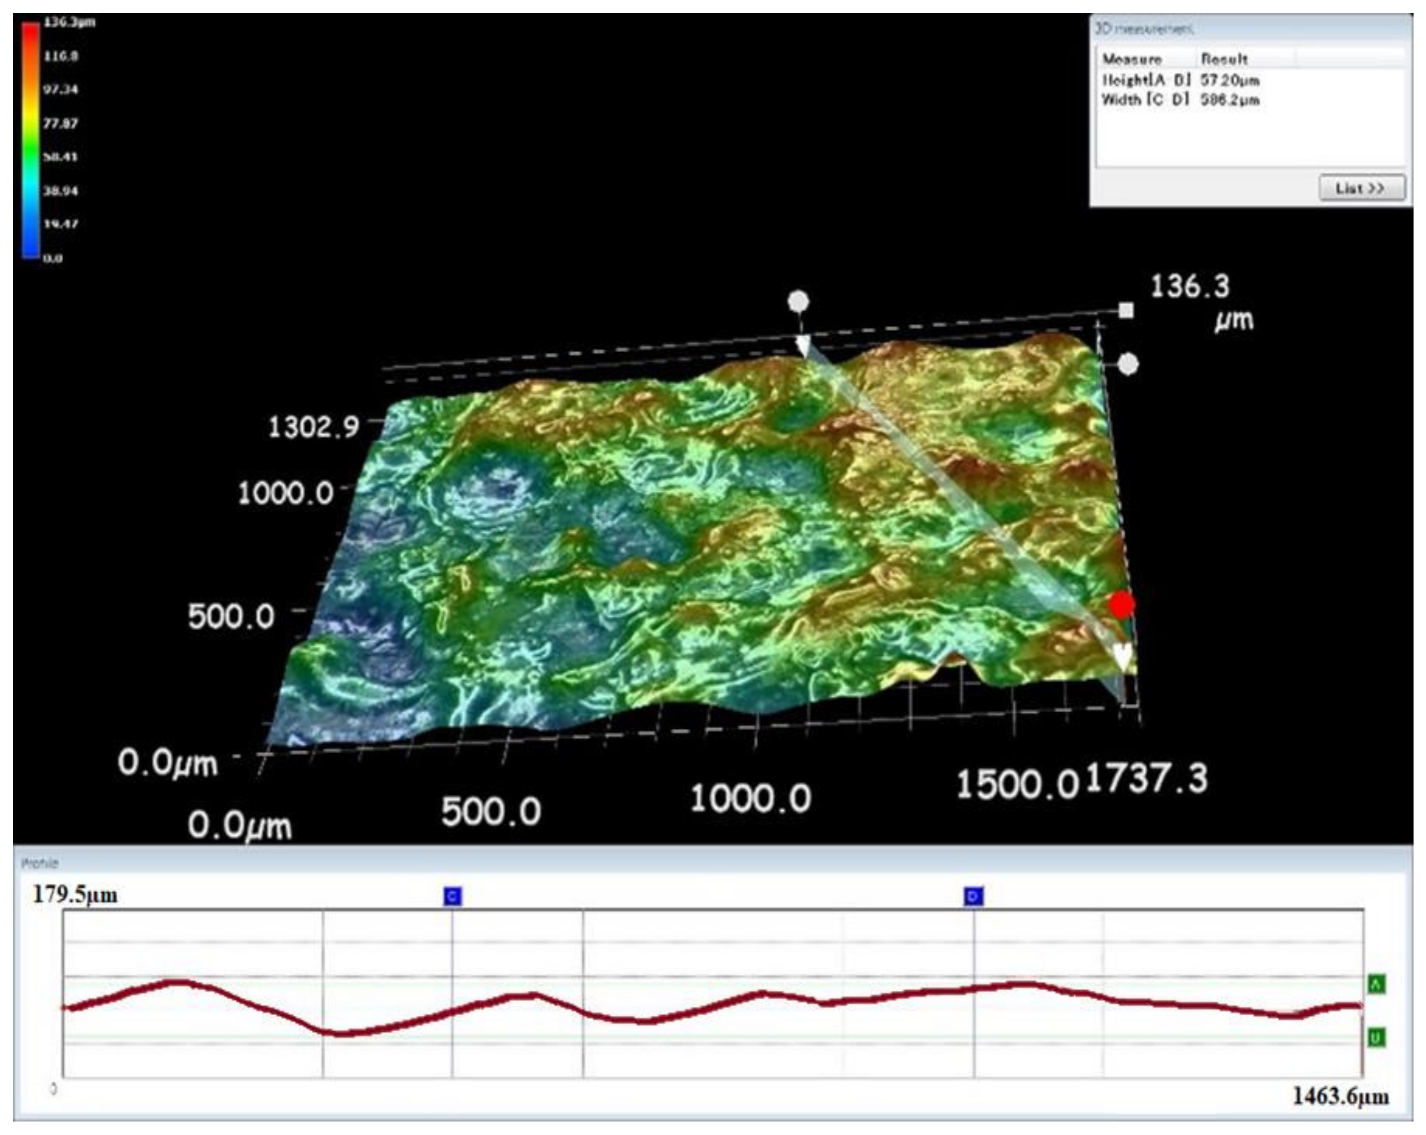Click white circle handle above the cut line

point(798,301)
